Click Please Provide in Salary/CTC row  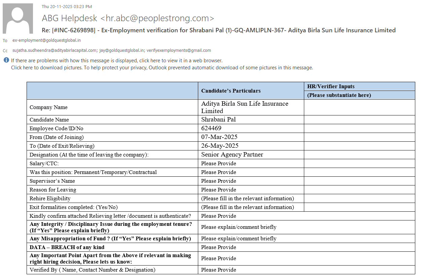point(219,164)
